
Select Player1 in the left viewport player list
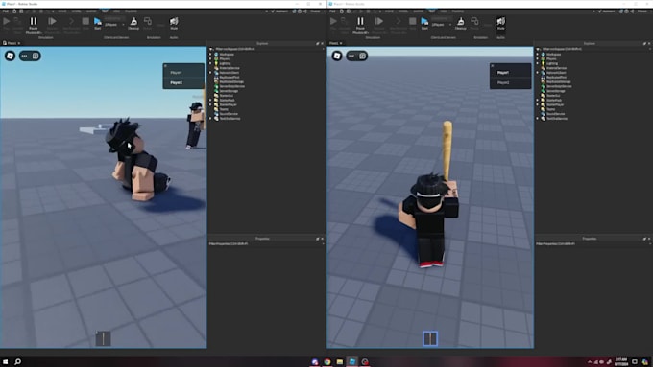pos(176,72)
